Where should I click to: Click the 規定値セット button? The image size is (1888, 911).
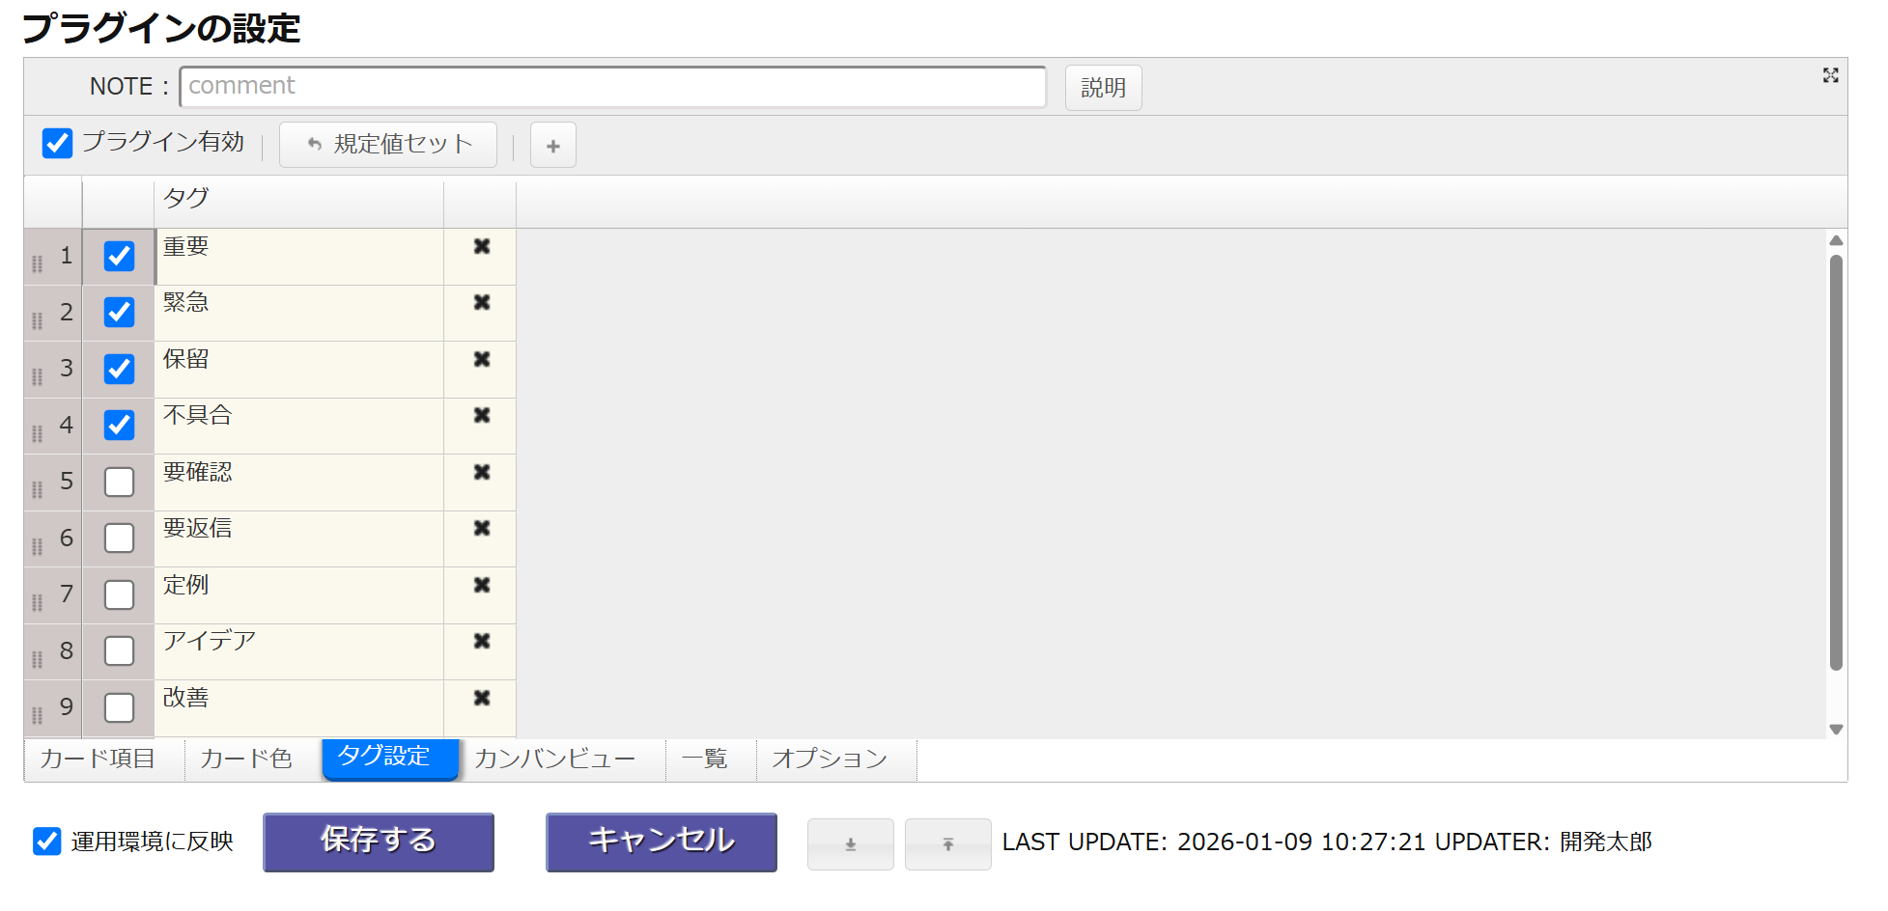388,145
